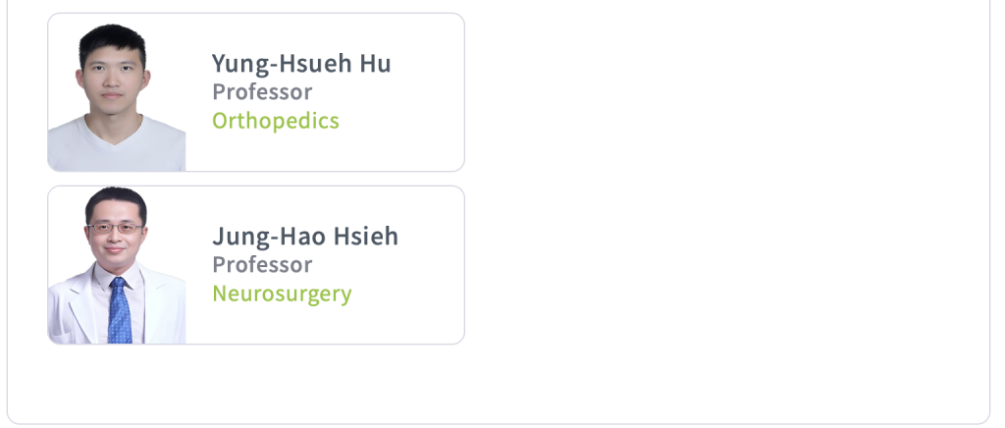Click the blue tie in Hsieh's photo
This screenshot has height=428, width=1005.
coord(119,311)
